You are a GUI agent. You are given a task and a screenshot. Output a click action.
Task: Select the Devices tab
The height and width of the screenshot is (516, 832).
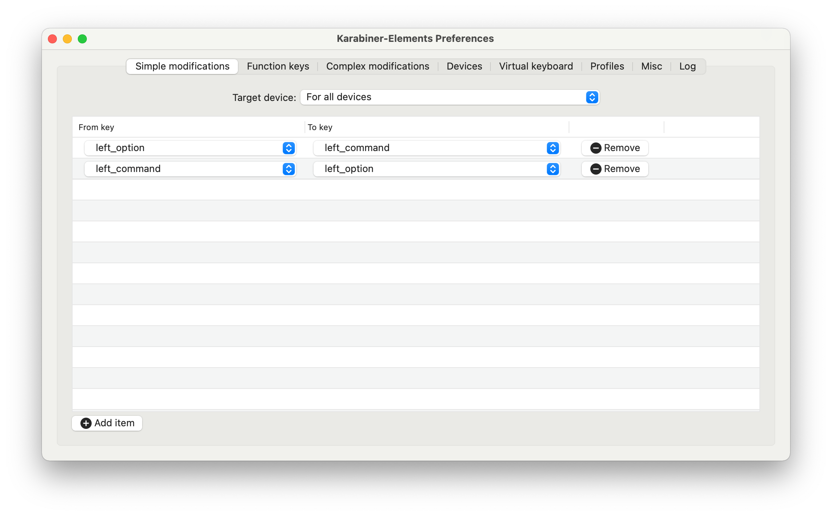464,66
